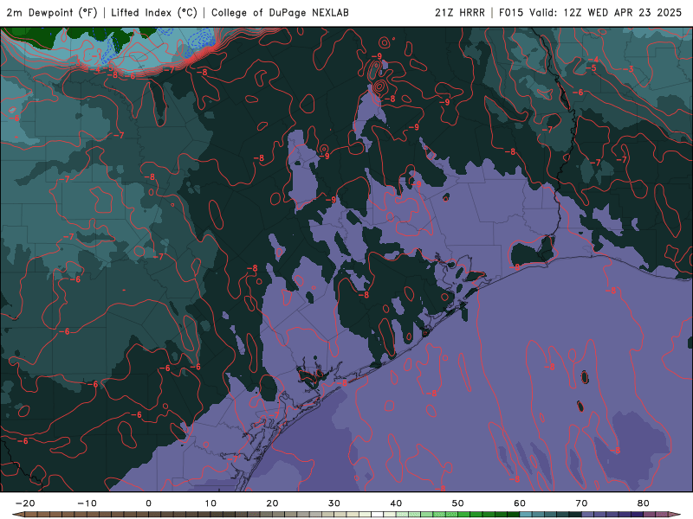693x519 pixels.
Task: Click the -3 lifted index contour label
Action: coord(629,69)
